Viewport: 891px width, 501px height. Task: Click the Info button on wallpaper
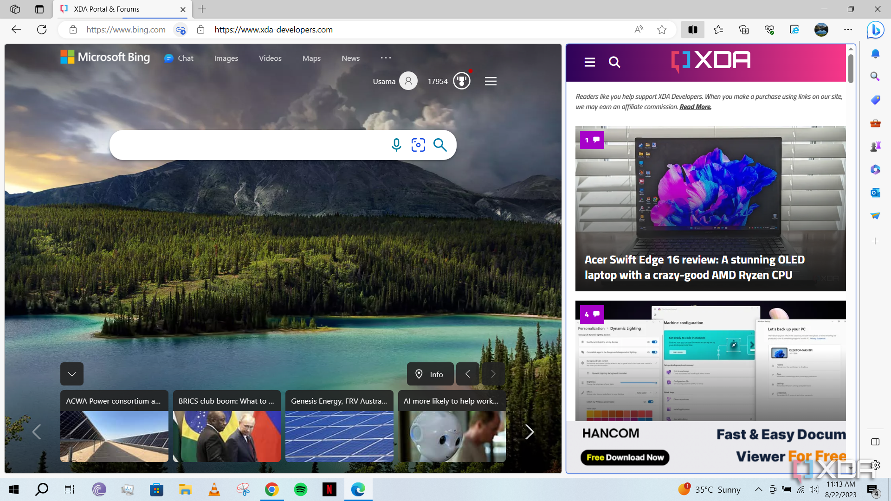coord(430,374)
